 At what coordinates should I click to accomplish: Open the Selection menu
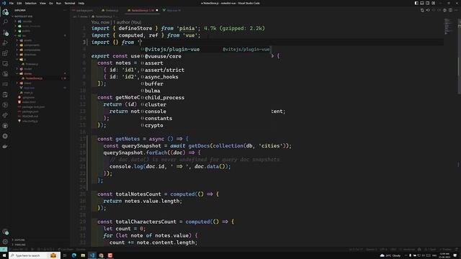(x=30, y=3)
